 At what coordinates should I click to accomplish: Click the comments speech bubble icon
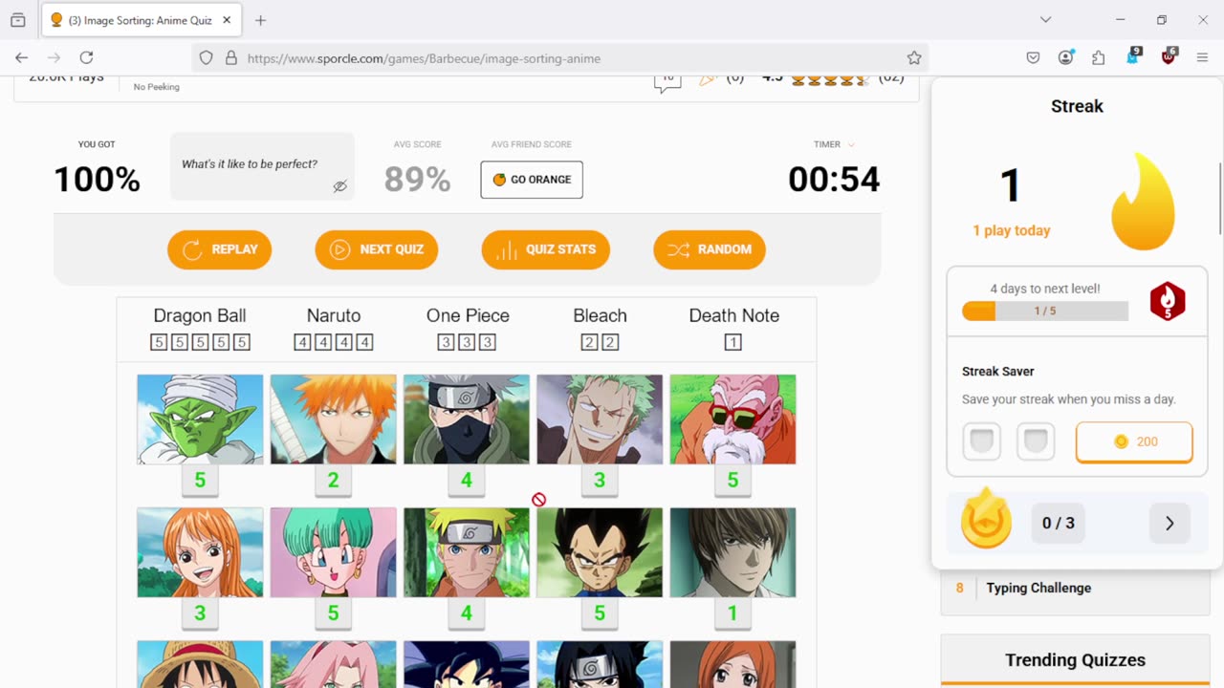[667, 82]
